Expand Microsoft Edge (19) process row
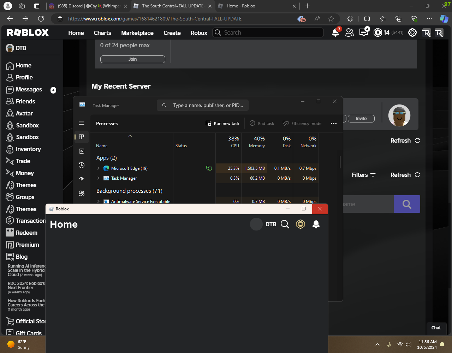This screenshot has width=452, height=353. [x=99, y=168]
